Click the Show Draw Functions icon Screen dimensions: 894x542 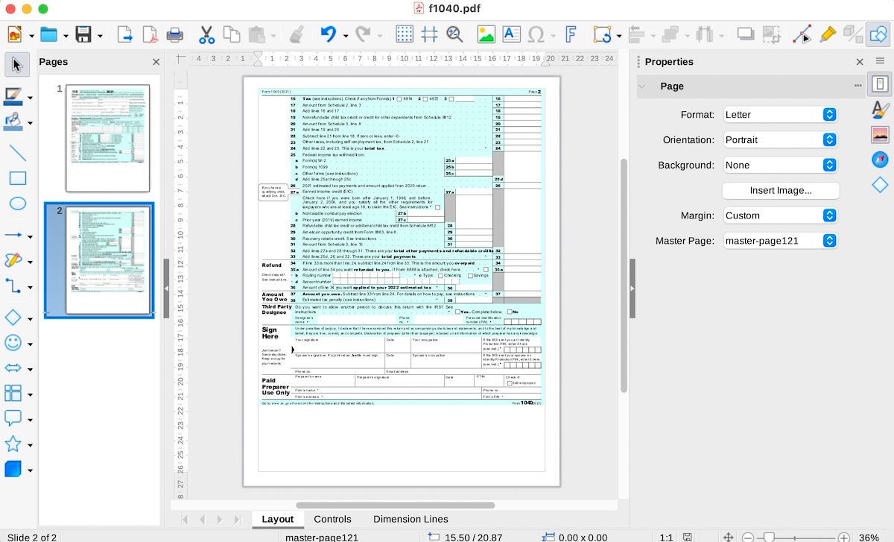click(x=878, y=34)
